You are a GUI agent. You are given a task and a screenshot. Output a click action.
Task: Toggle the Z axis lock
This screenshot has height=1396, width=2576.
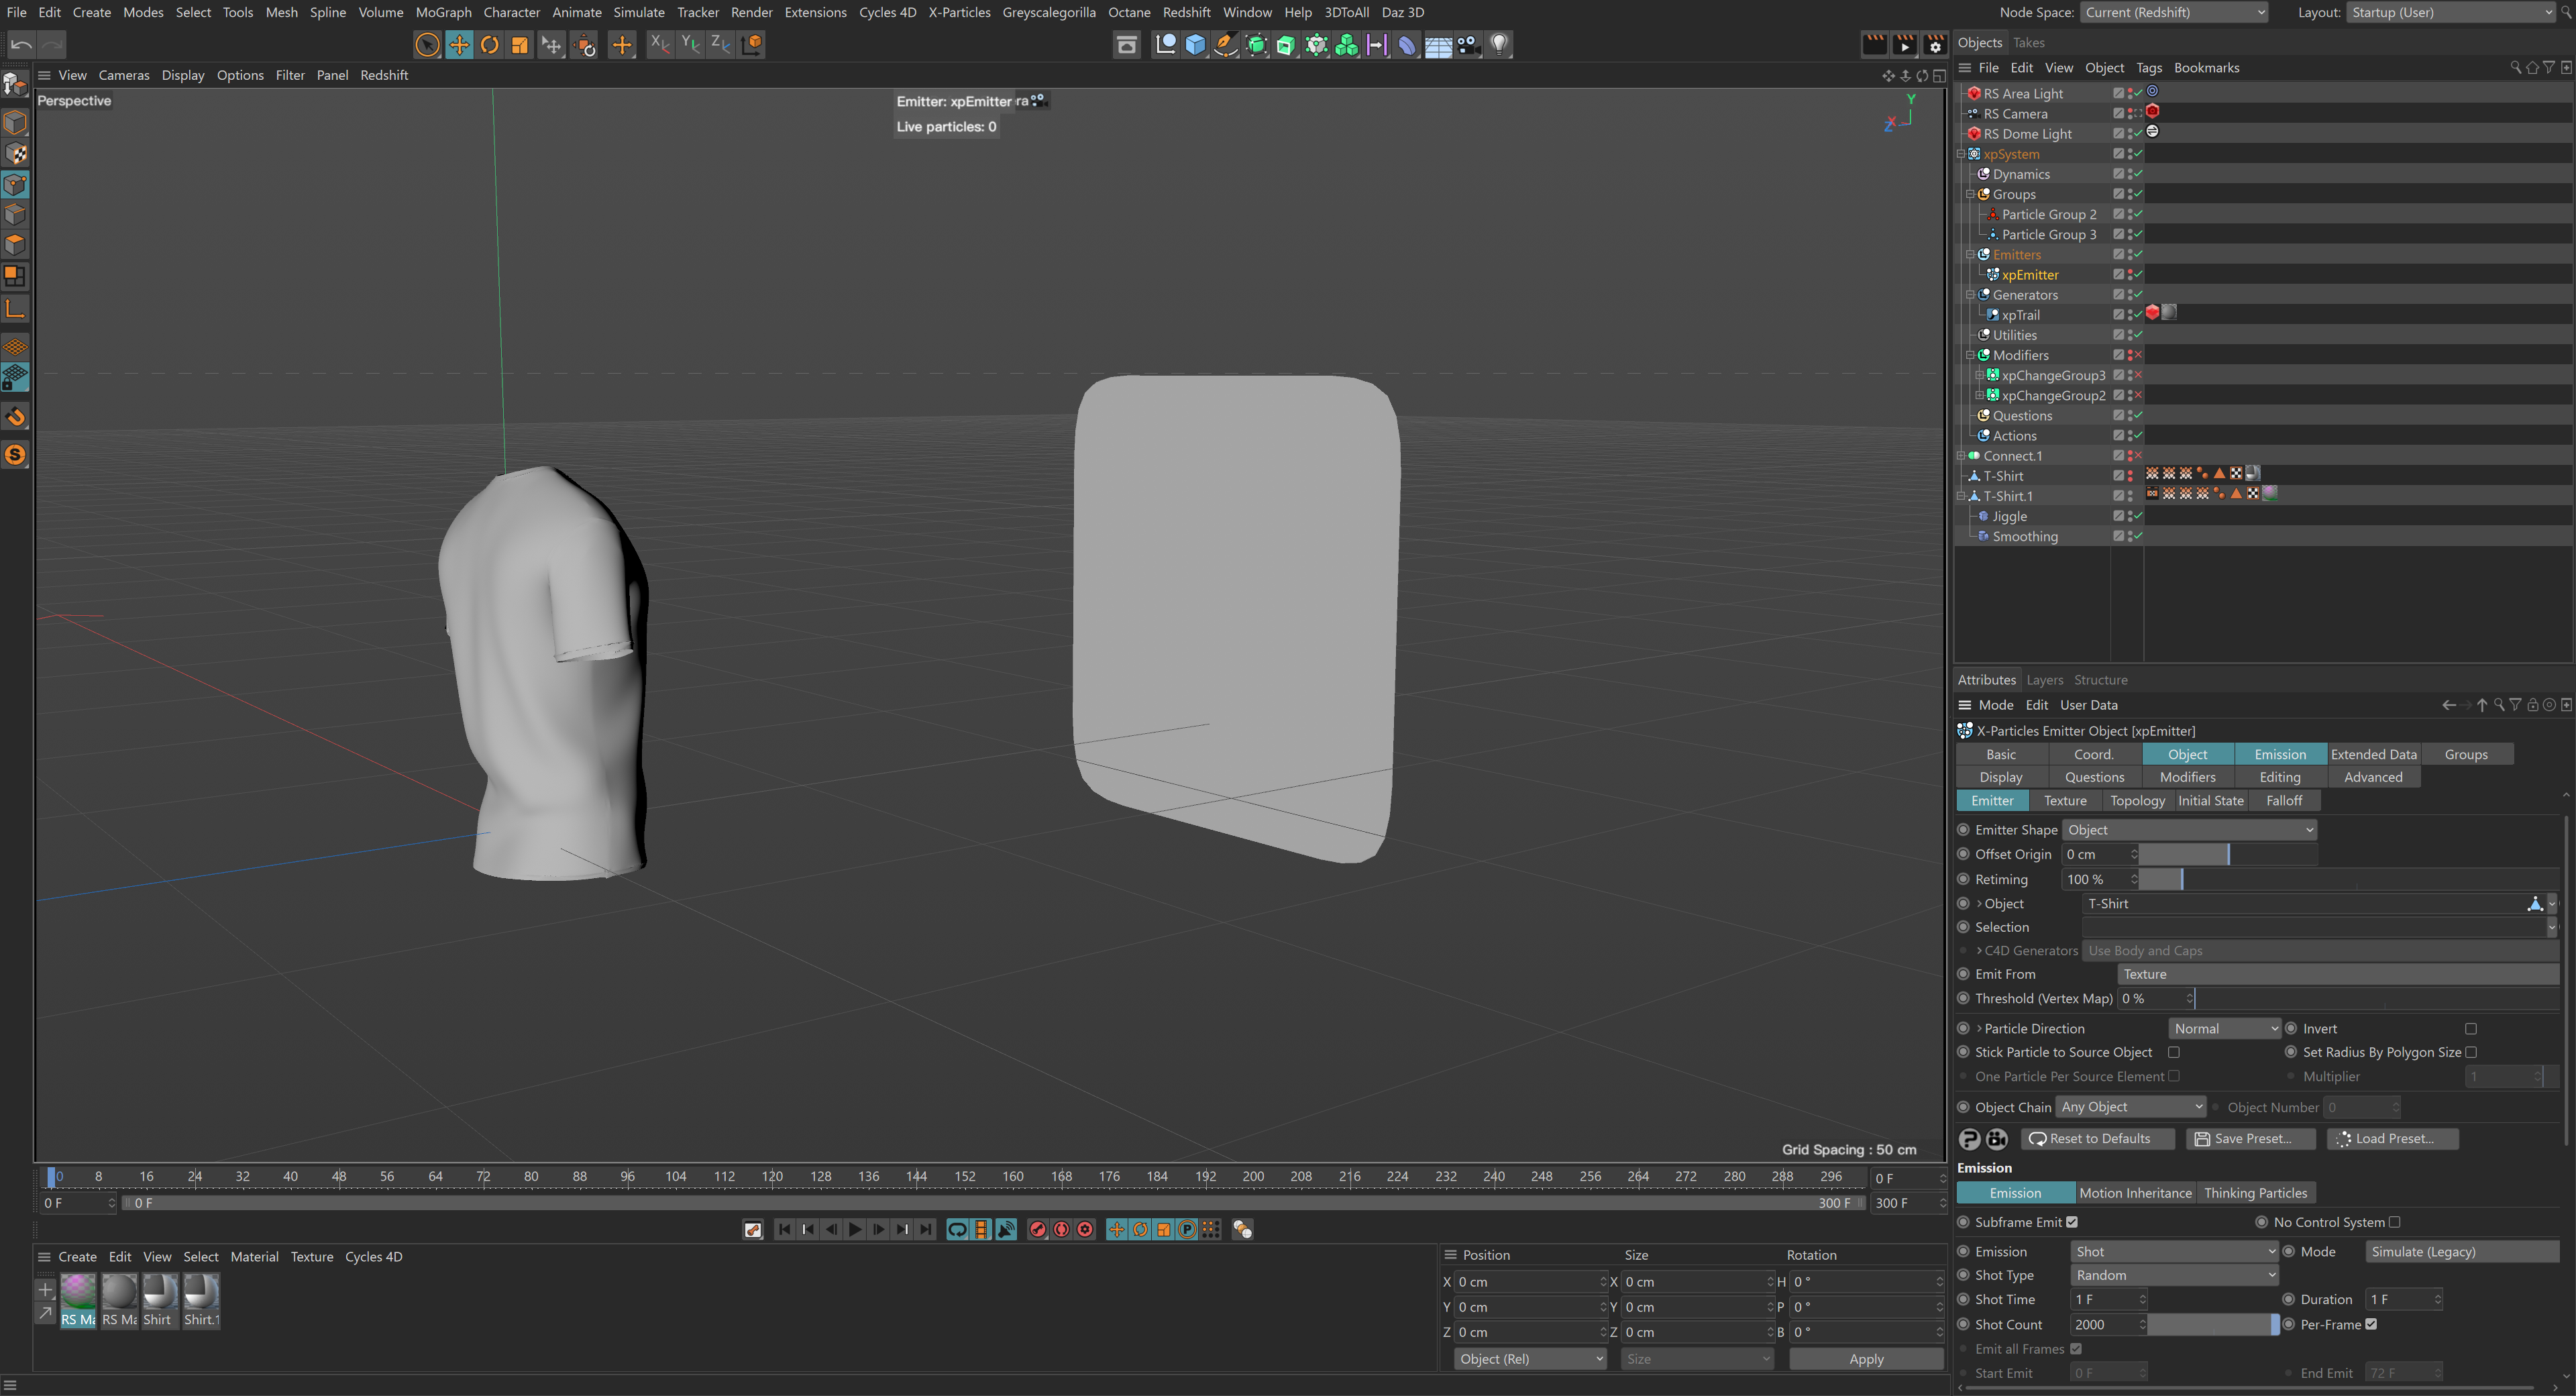720,44
